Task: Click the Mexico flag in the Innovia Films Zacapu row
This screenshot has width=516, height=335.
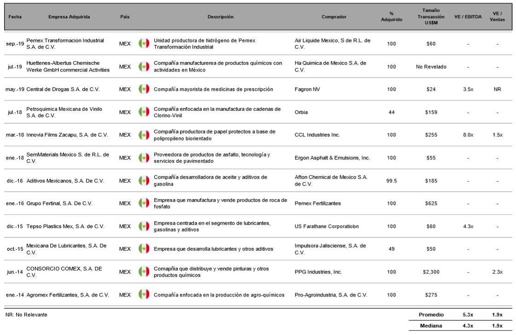Action: pyautogui.click(x=144, y=135)
